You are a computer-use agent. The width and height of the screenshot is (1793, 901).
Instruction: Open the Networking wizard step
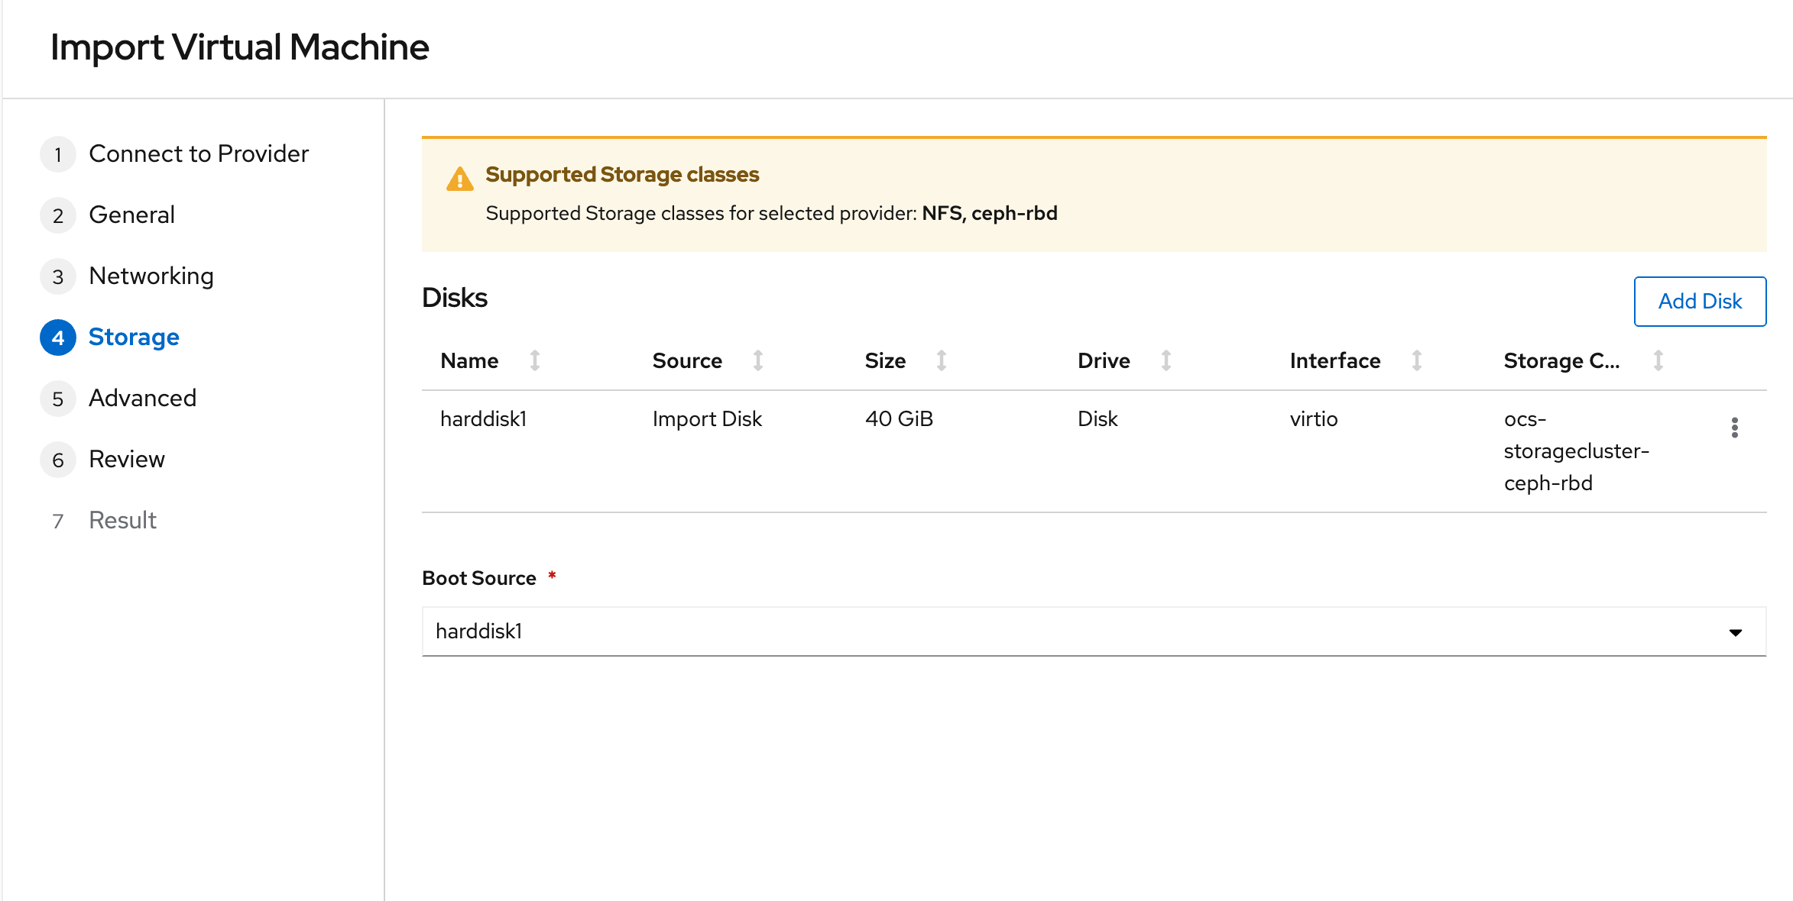151,276
